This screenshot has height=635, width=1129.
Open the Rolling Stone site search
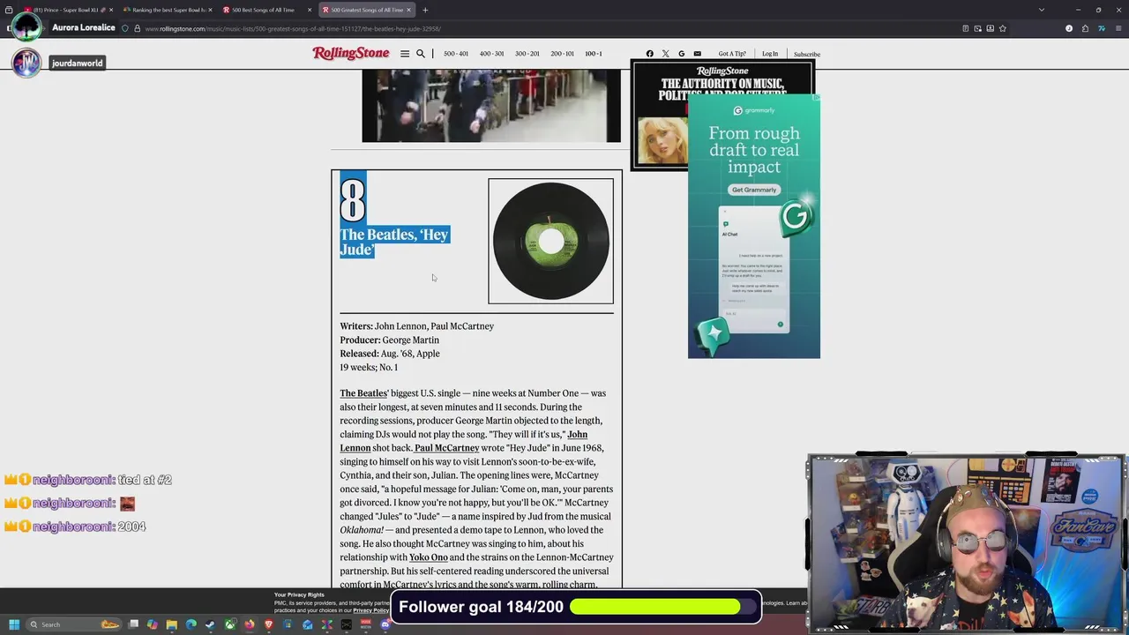pos(421,54)
